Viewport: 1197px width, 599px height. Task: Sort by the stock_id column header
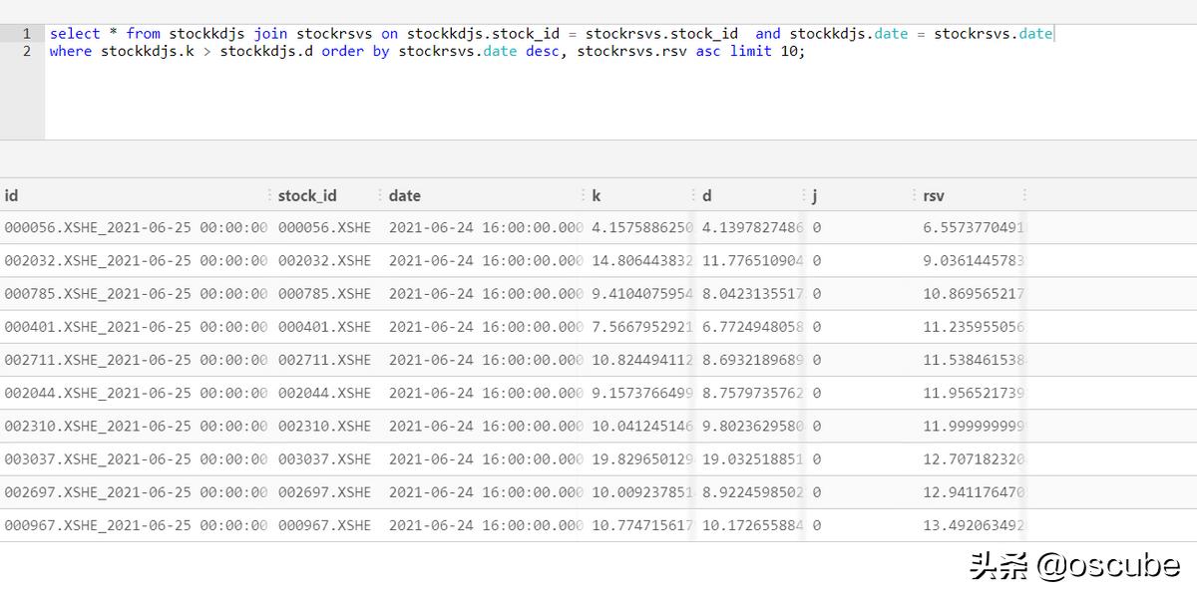click(x=307, y=195)
